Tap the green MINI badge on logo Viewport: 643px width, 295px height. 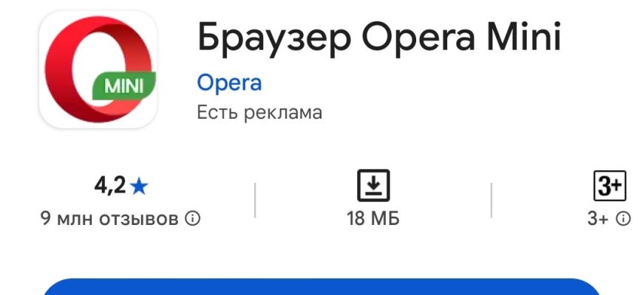(x=124, y=86)
